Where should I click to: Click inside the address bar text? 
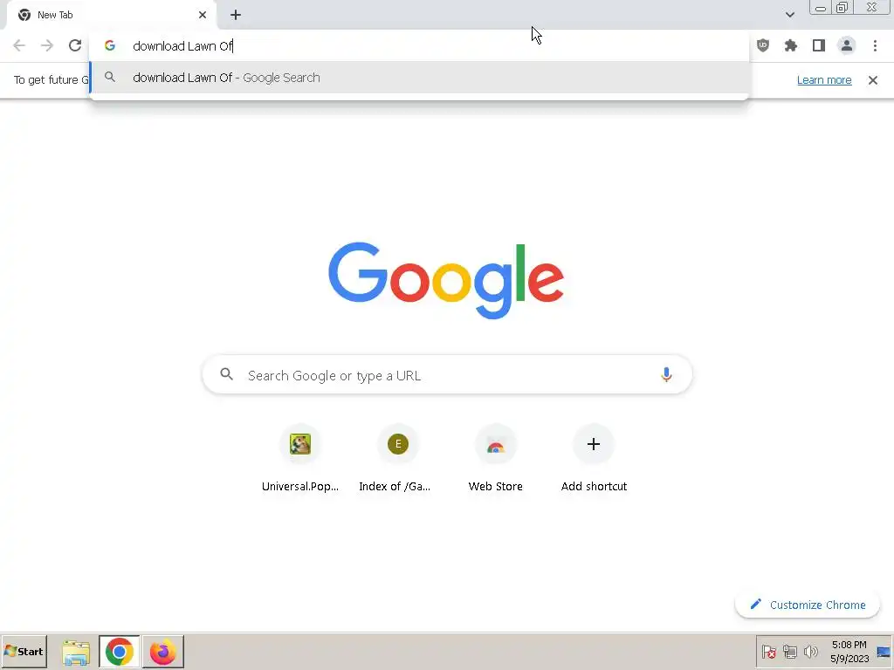coord(182,46)
